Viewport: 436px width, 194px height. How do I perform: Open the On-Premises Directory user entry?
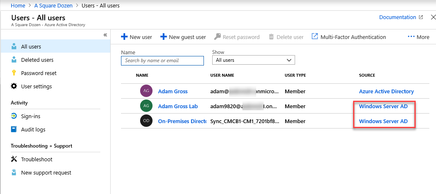click(182, 121)
